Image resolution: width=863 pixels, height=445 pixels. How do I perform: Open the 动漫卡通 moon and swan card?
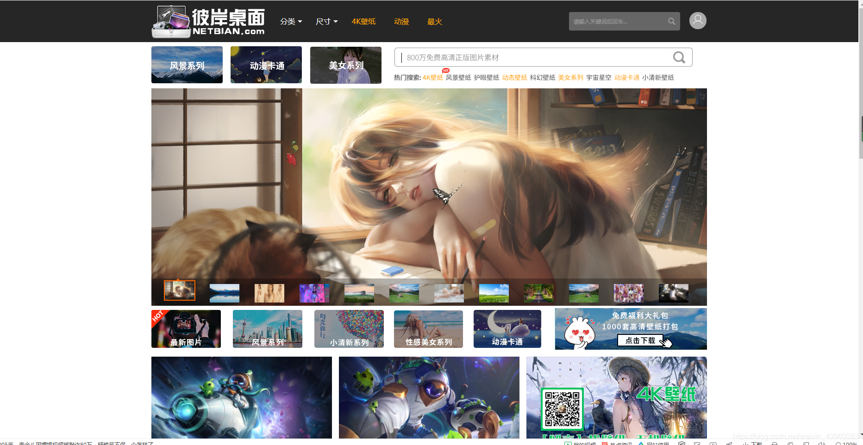507,329
